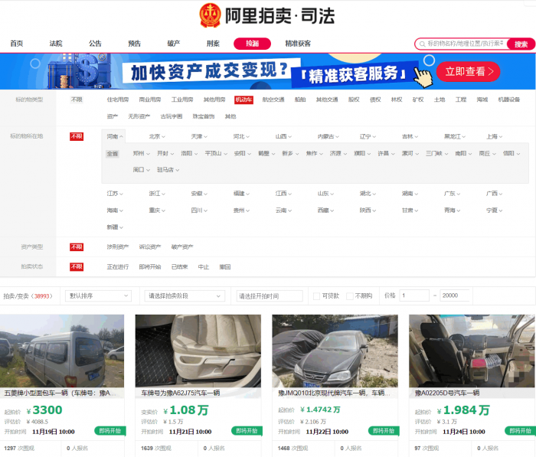Screen dimensions: 536x457
Task: Click the 即将开始 badge on 北京现代 listing
Action: [x=384, y=431]
